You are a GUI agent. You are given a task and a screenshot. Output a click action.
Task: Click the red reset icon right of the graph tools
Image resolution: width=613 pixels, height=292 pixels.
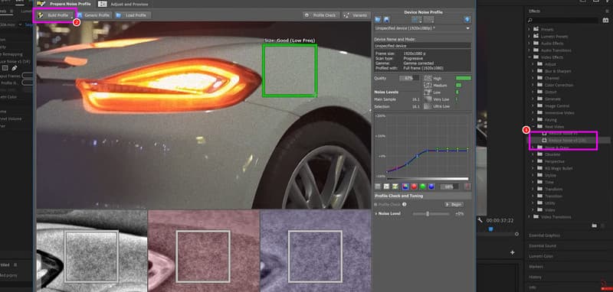tap(467, 187)
